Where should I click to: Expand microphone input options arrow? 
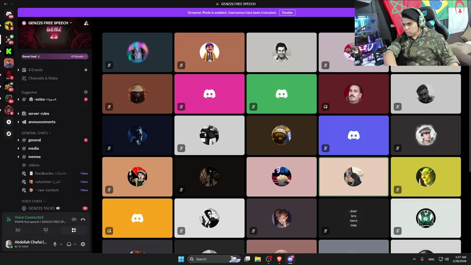coord(61,244)
